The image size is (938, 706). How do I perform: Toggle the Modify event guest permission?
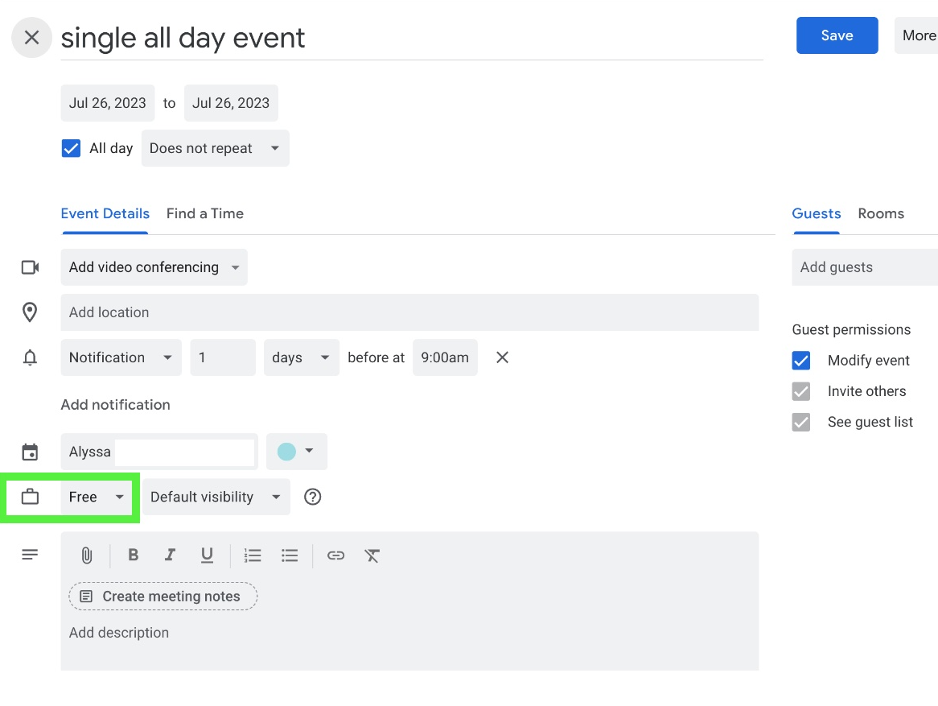click(801, 361)
